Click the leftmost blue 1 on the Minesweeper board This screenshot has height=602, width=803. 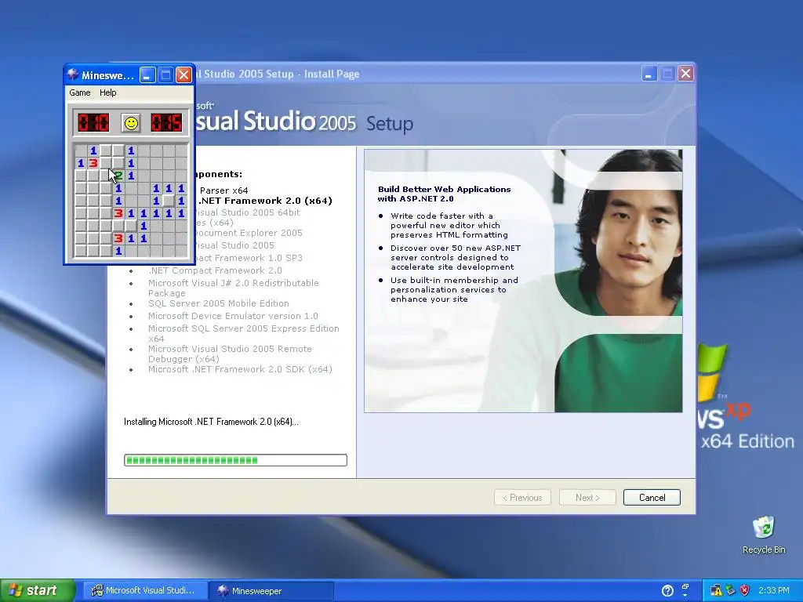coord(81,163)
